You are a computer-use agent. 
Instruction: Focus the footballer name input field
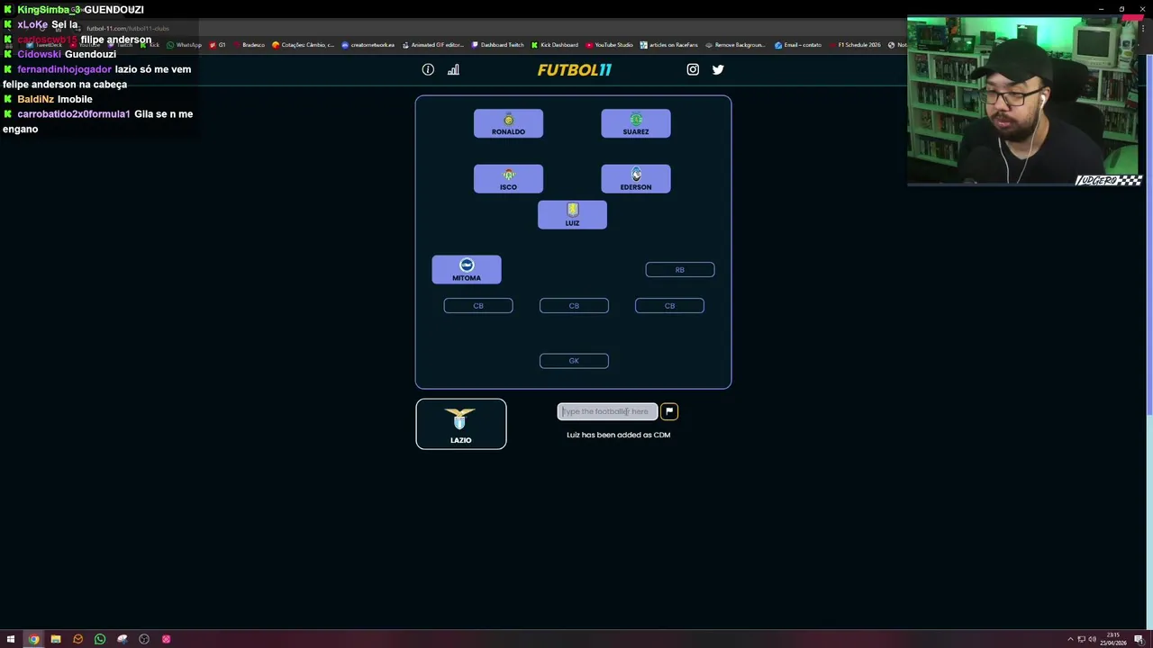click(x=607, y=411)
